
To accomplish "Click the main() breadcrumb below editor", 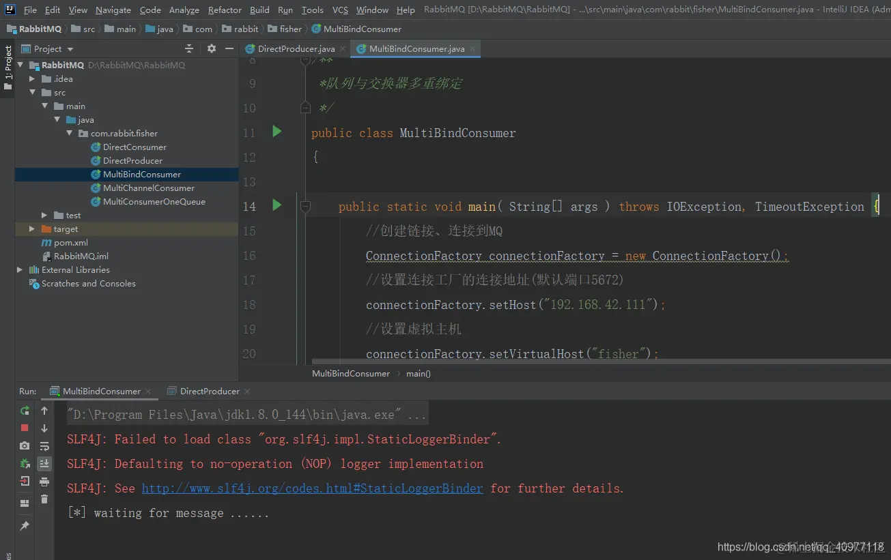I will tap(419, 374).
